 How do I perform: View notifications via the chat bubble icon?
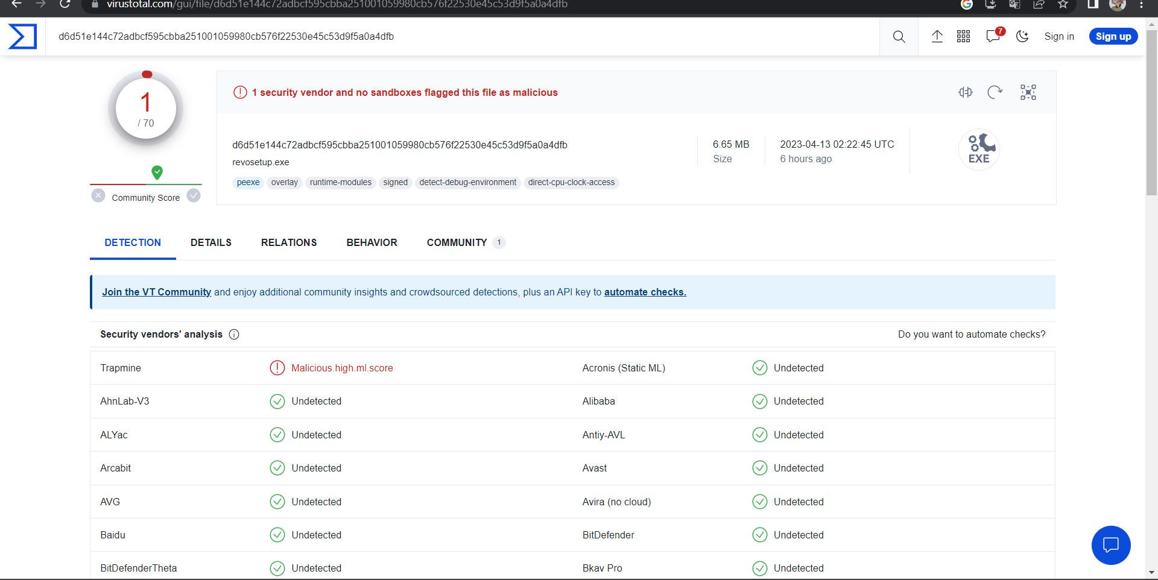pyautogui.click(x=993, y=36)
